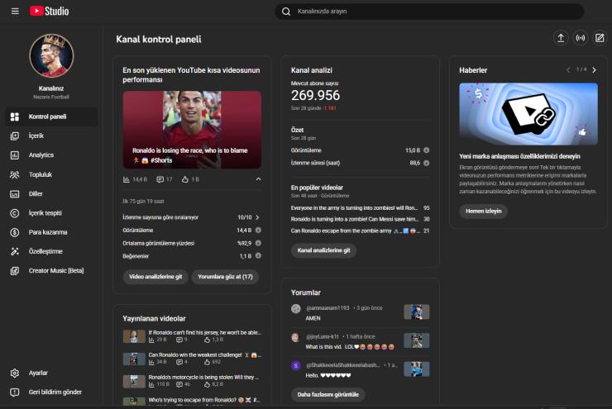Click the Beğenenler 1,1 B status icon
Image resolution: width=612 pixels, height=409 pixels.
(258, 256)
